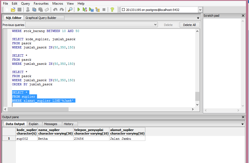Select row 1 in the Data Output grid
249x163 pixels.
(9, 138)
